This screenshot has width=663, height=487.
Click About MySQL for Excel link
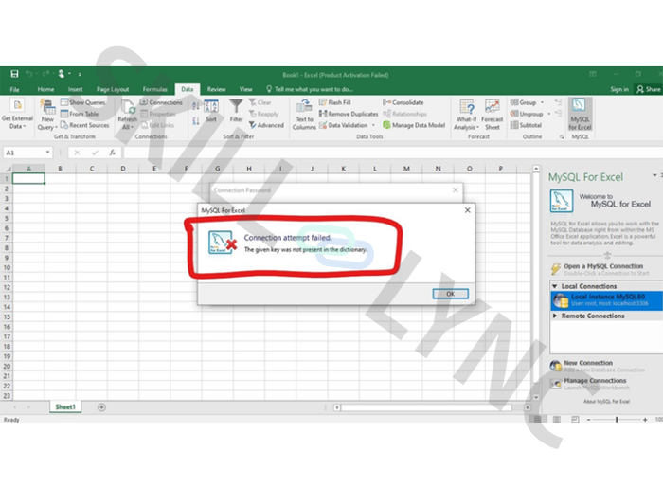click(606, 401)
